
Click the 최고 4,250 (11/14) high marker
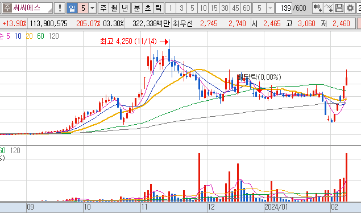128,41
